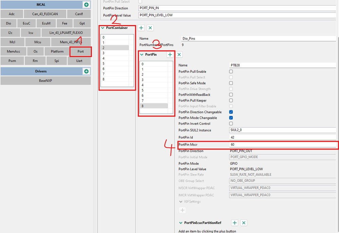
Task: Enable PortPin Invert Control checkbox
Action: pyautogui.click(x=231, y=124)
